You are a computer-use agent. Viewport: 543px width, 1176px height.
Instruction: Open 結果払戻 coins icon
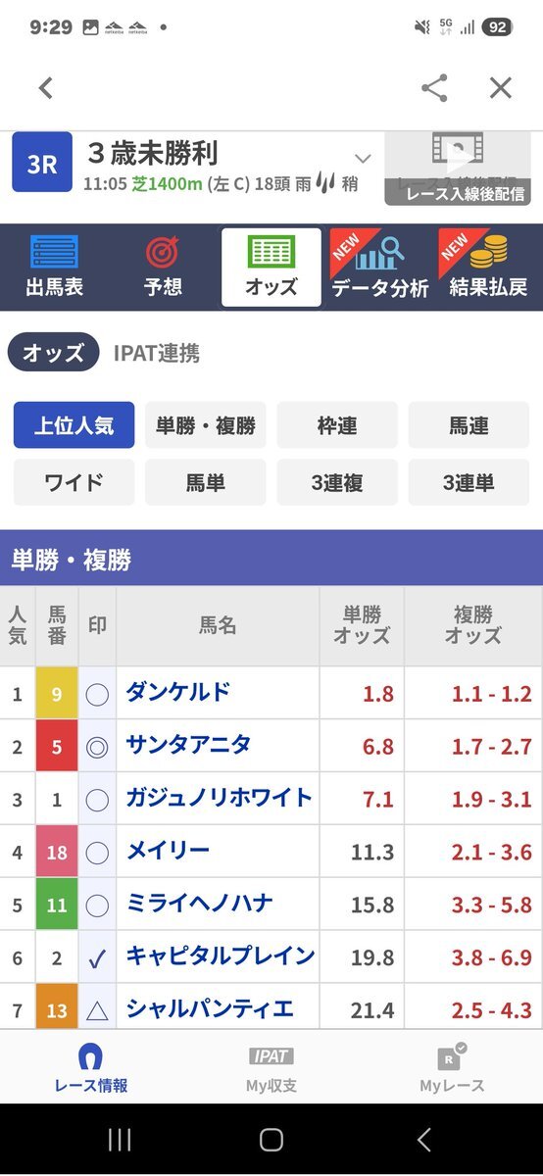[488, 253]
